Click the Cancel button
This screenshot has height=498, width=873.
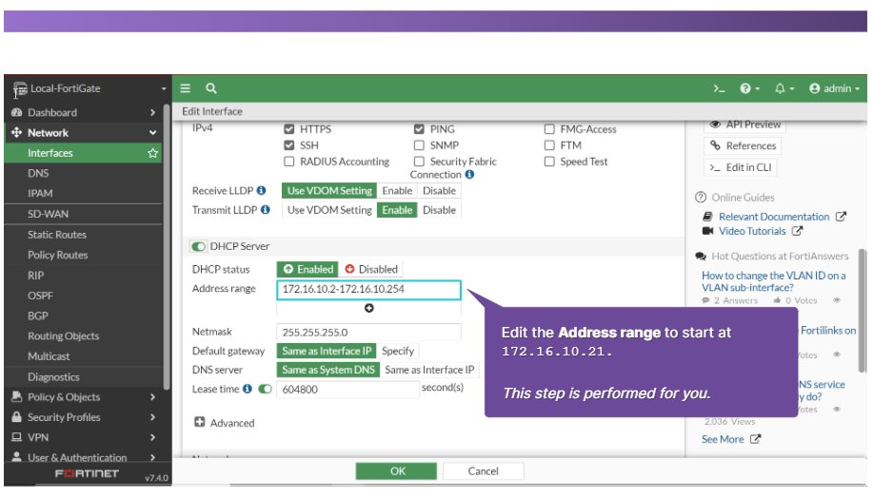(x=484, y=470)
